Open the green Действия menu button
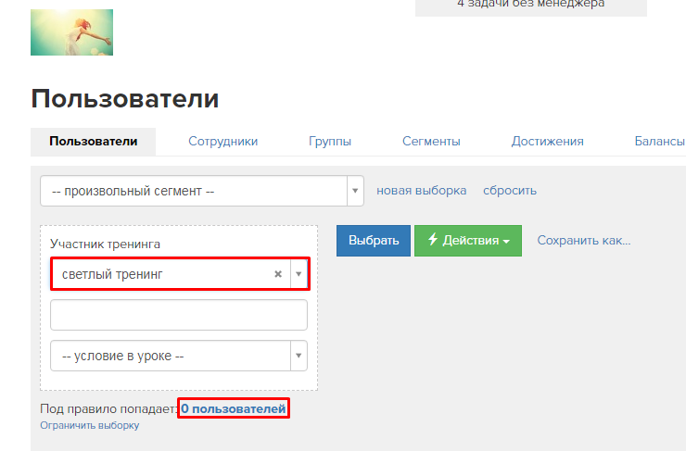Image resolution: width=686 pixels, height=451 pixels. [x=468, y=241]
